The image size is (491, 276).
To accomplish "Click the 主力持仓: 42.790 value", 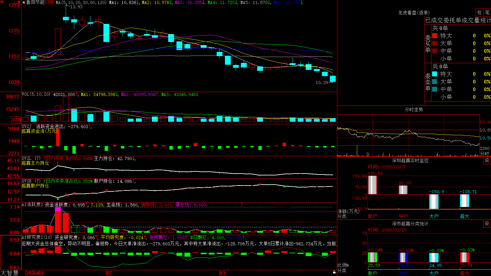I will point(115,159).
